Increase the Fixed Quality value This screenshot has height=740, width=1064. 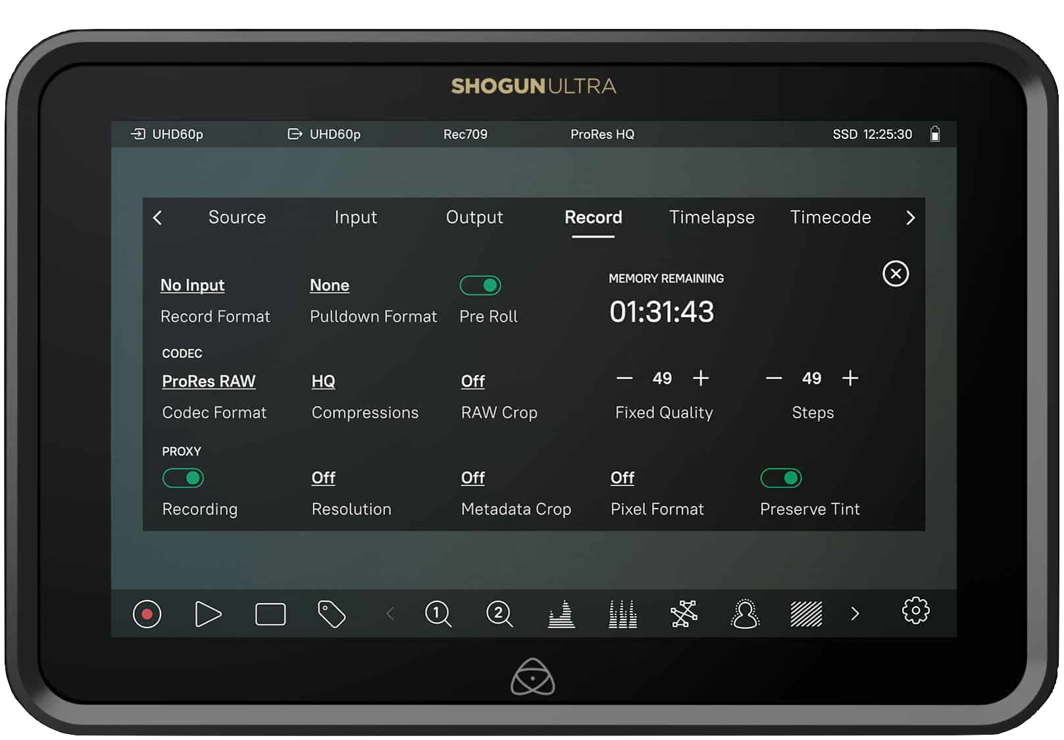click(x=701, y=378)
